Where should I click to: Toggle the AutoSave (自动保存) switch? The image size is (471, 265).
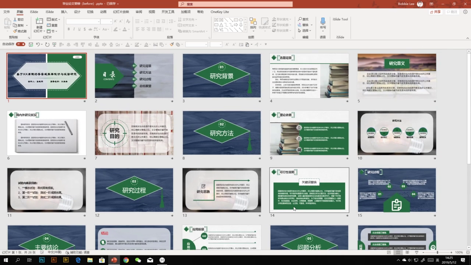(21, 44)
